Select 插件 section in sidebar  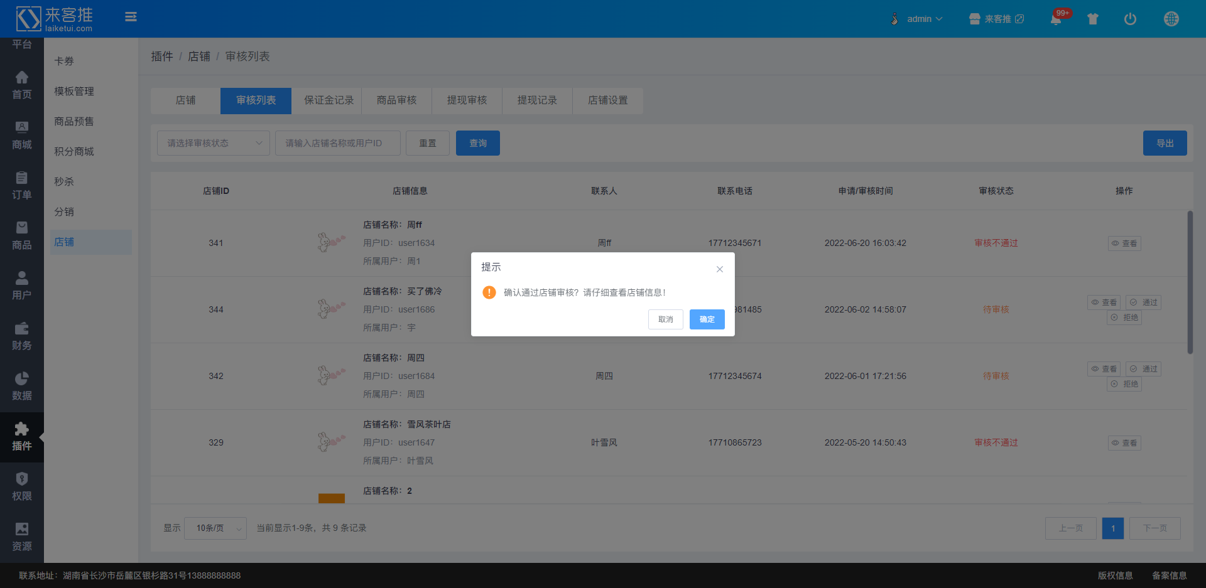click(x=22, y=437)
